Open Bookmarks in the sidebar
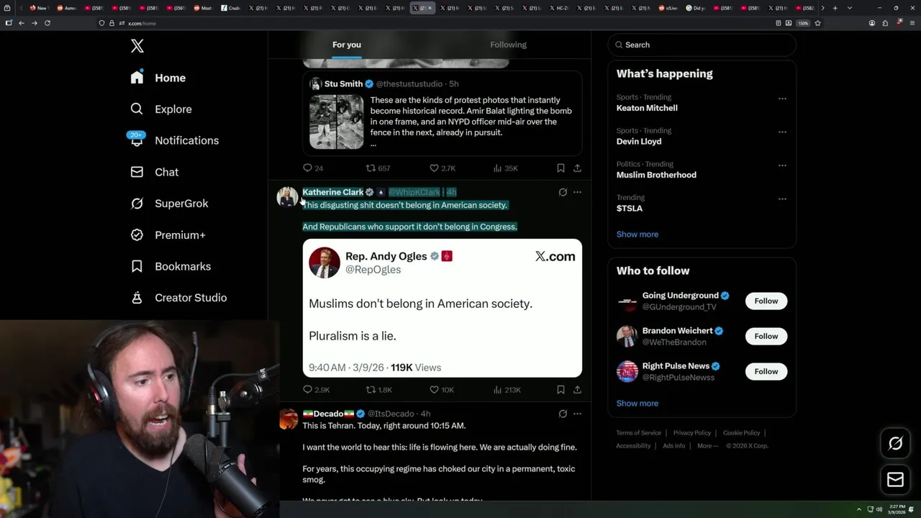This screenshot has height=518, width=921. click(170, 266)
